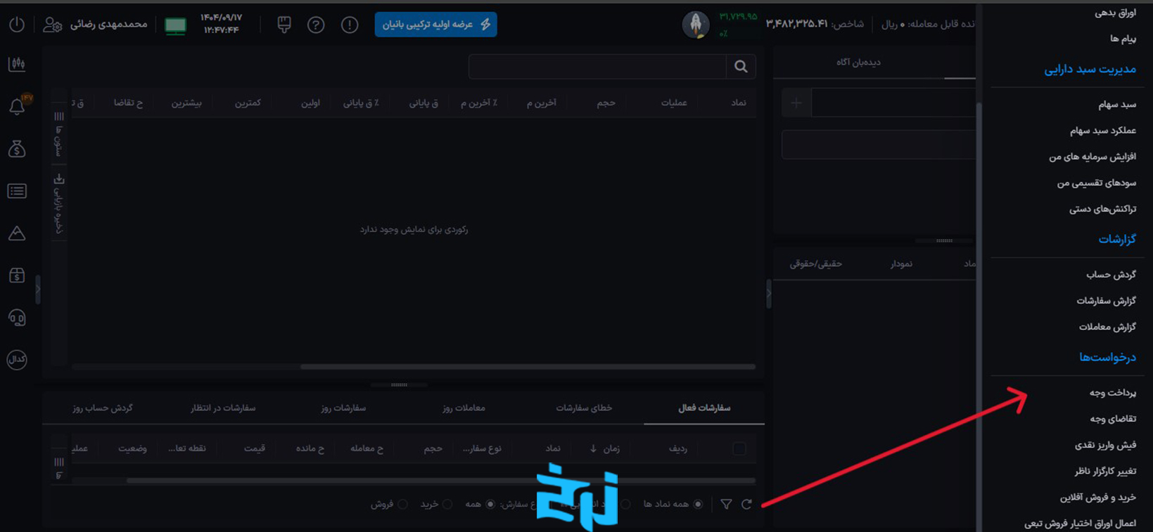Tick the select-all checkbox in orders header
This screenshot has width=1153, height=532.
coord(739,448)
